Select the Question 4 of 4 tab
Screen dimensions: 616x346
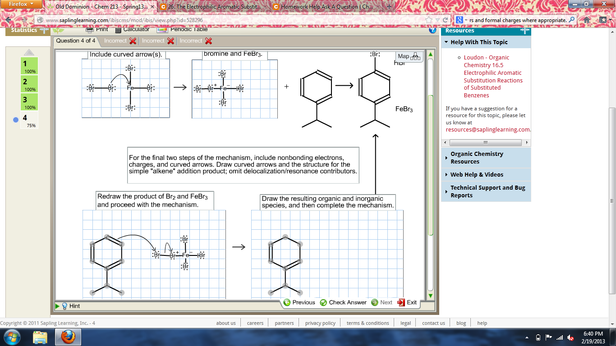click(x=76, y=41)
